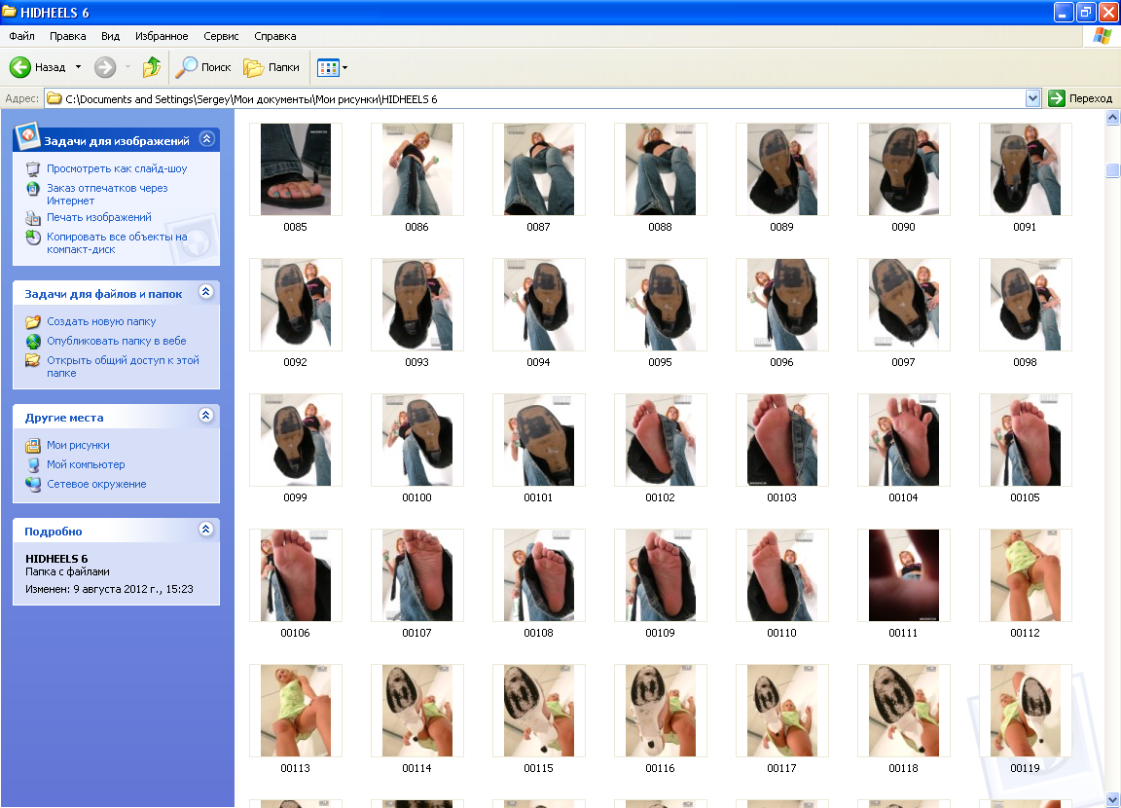The height and width of the screenshot is (808, 1121).
Task: Click the publish to web globe icon
Action: [x=33, y=341]
